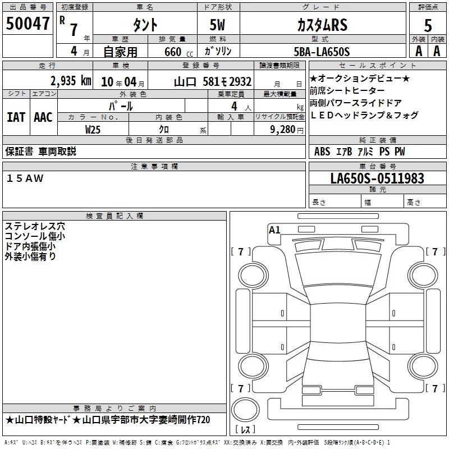Click the A1 damage mark on diagram

click(x=274, y=230)
